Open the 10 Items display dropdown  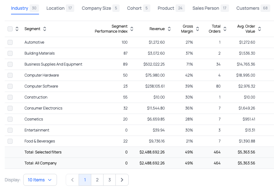point(40,180)
